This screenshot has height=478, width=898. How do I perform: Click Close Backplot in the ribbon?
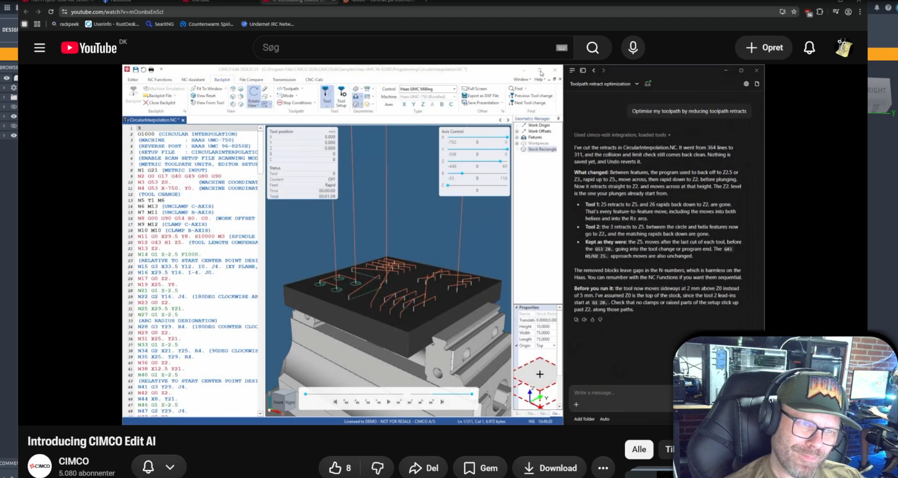click(x=159, y=103)
